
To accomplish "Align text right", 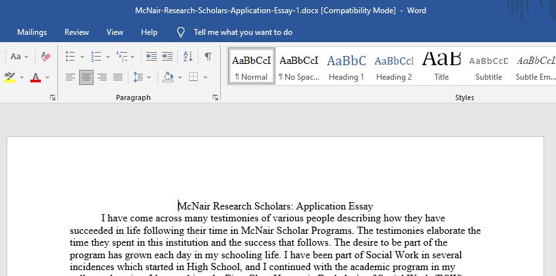I will pyautogui.click(x=102, y=77).
